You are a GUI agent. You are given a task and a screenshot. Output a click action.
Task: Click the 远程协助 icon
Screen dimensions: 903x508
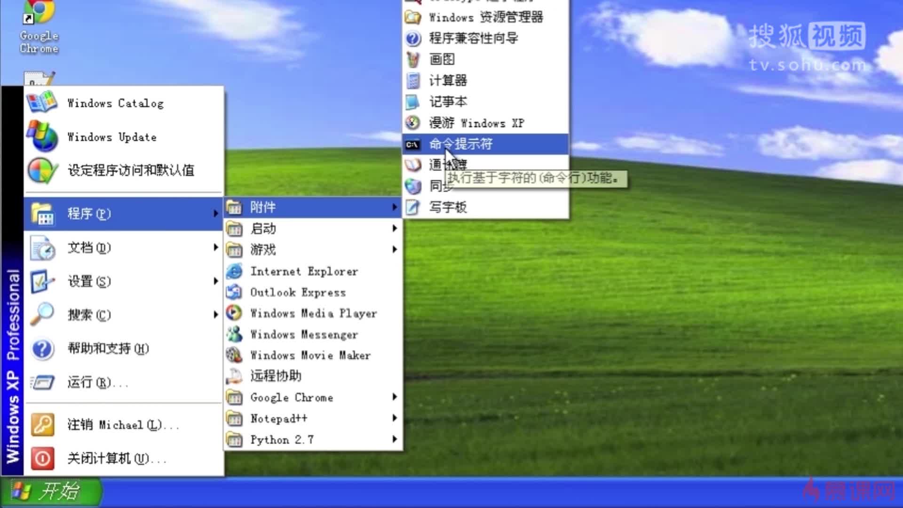pyautogui.click(x=234, y=376)
